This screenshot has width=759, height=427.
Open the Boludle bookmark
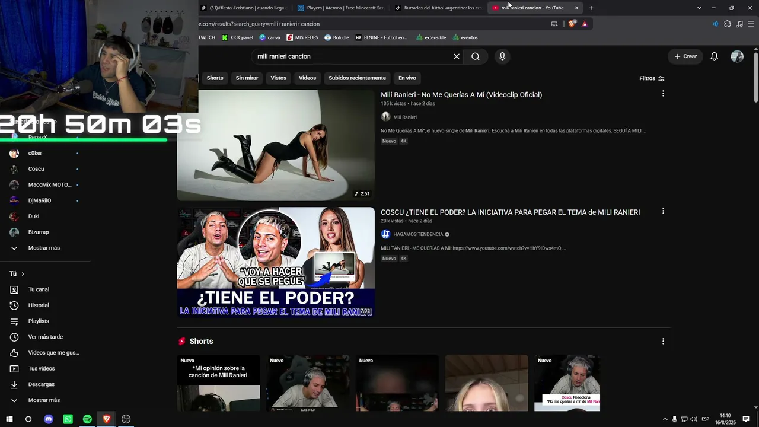(x=337, y=37)
